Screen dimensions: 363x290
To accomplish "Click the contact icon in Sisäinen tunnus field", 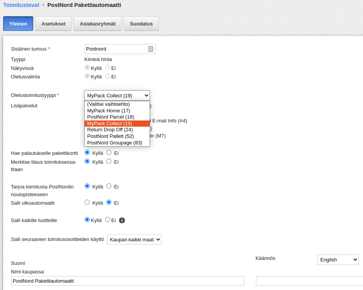I will pos(151,49).
